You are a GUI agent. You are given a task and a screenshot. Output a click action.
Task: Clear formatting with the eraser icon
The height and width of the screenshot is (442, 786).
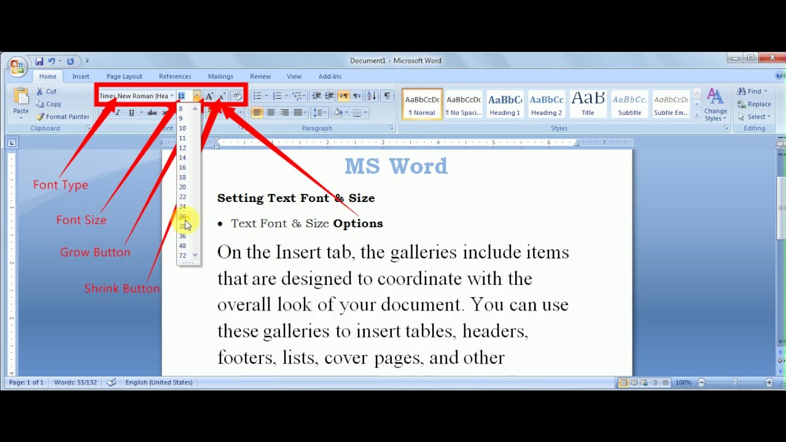(237, 96)
